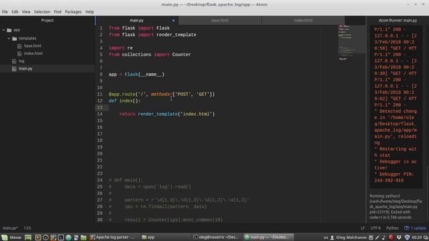
Task: Open index.html from the project tree
Action: [33, 54]
